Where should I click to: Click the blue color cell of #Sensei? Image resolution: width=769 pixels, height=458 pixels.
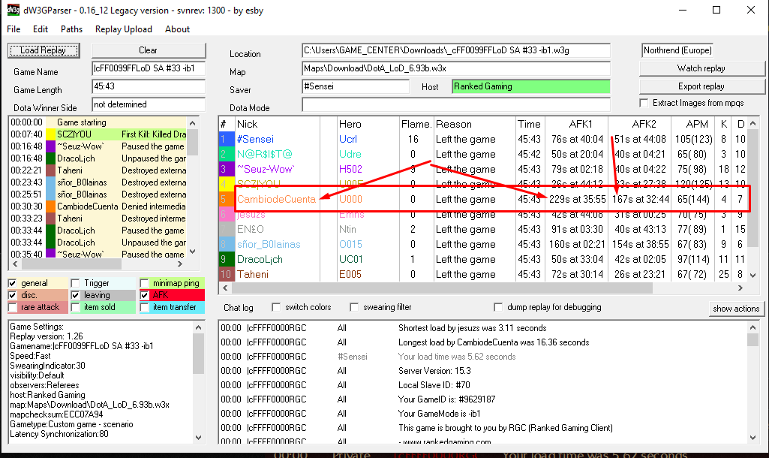tap(227, 140)
